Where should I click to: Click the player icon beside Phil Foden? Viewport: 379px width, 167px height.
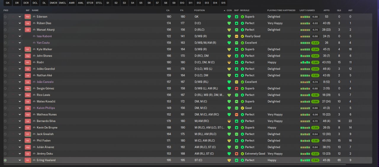pos(34,141)
